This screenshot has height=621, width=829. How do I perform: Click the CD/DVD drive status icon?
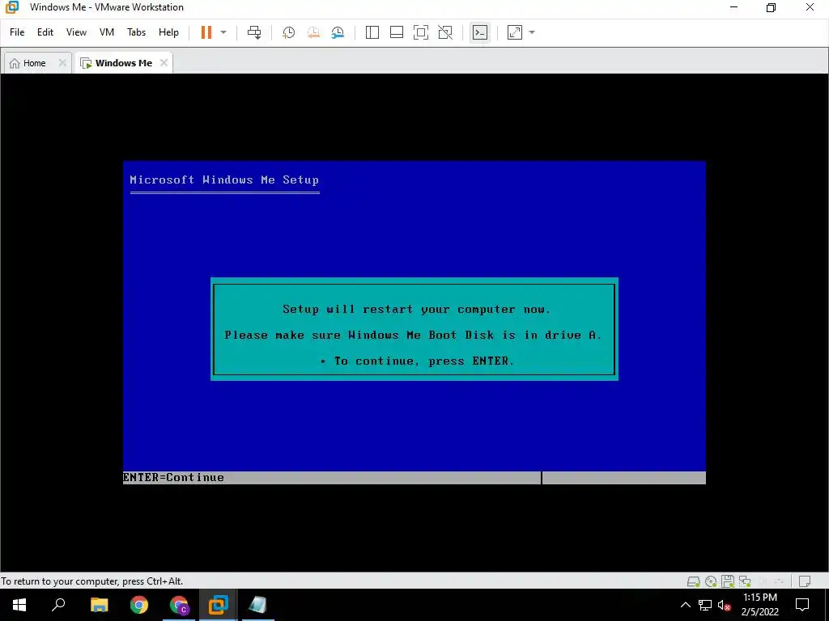click(711, 581)
